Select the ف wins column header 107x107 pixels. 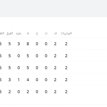pyautogui.click(x=55, y=33)
